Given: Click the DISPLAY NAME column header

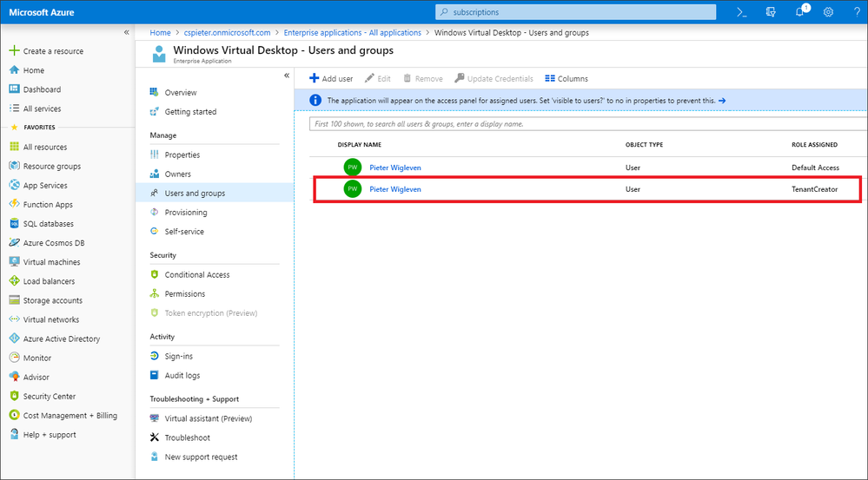Looking at the screenshot, I should pos(359,145).
